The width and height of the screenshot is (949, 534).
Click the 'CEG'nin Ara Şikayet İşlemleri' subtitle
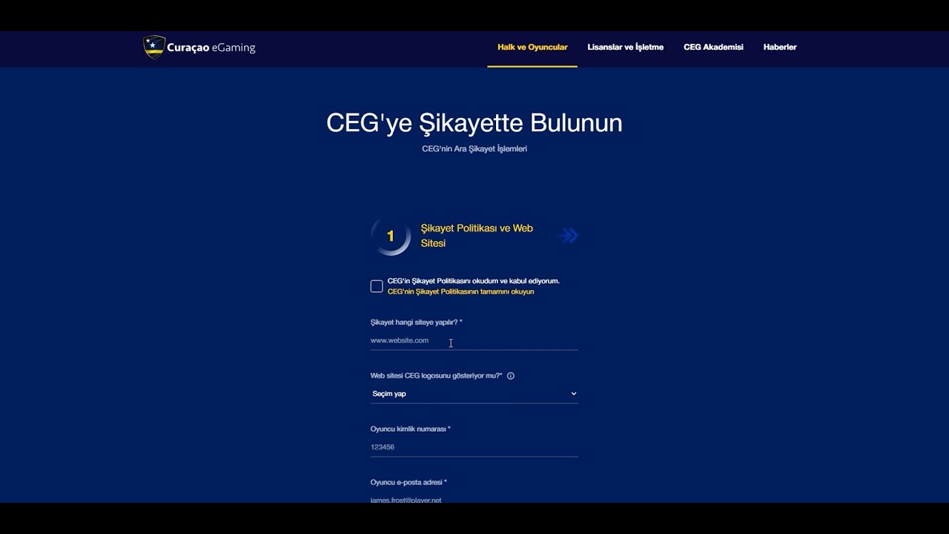point(474,149)
